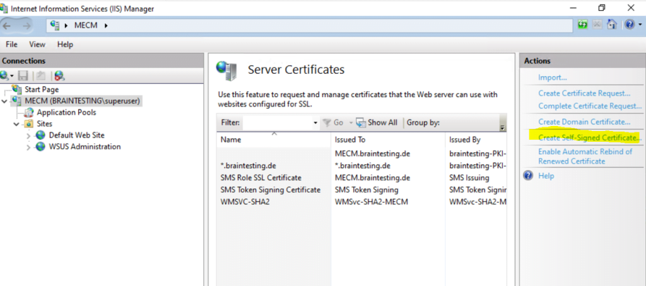This screenshot has width=646, height=286.
Task: Collapse the MECM server node
Action: coord(5,101)
